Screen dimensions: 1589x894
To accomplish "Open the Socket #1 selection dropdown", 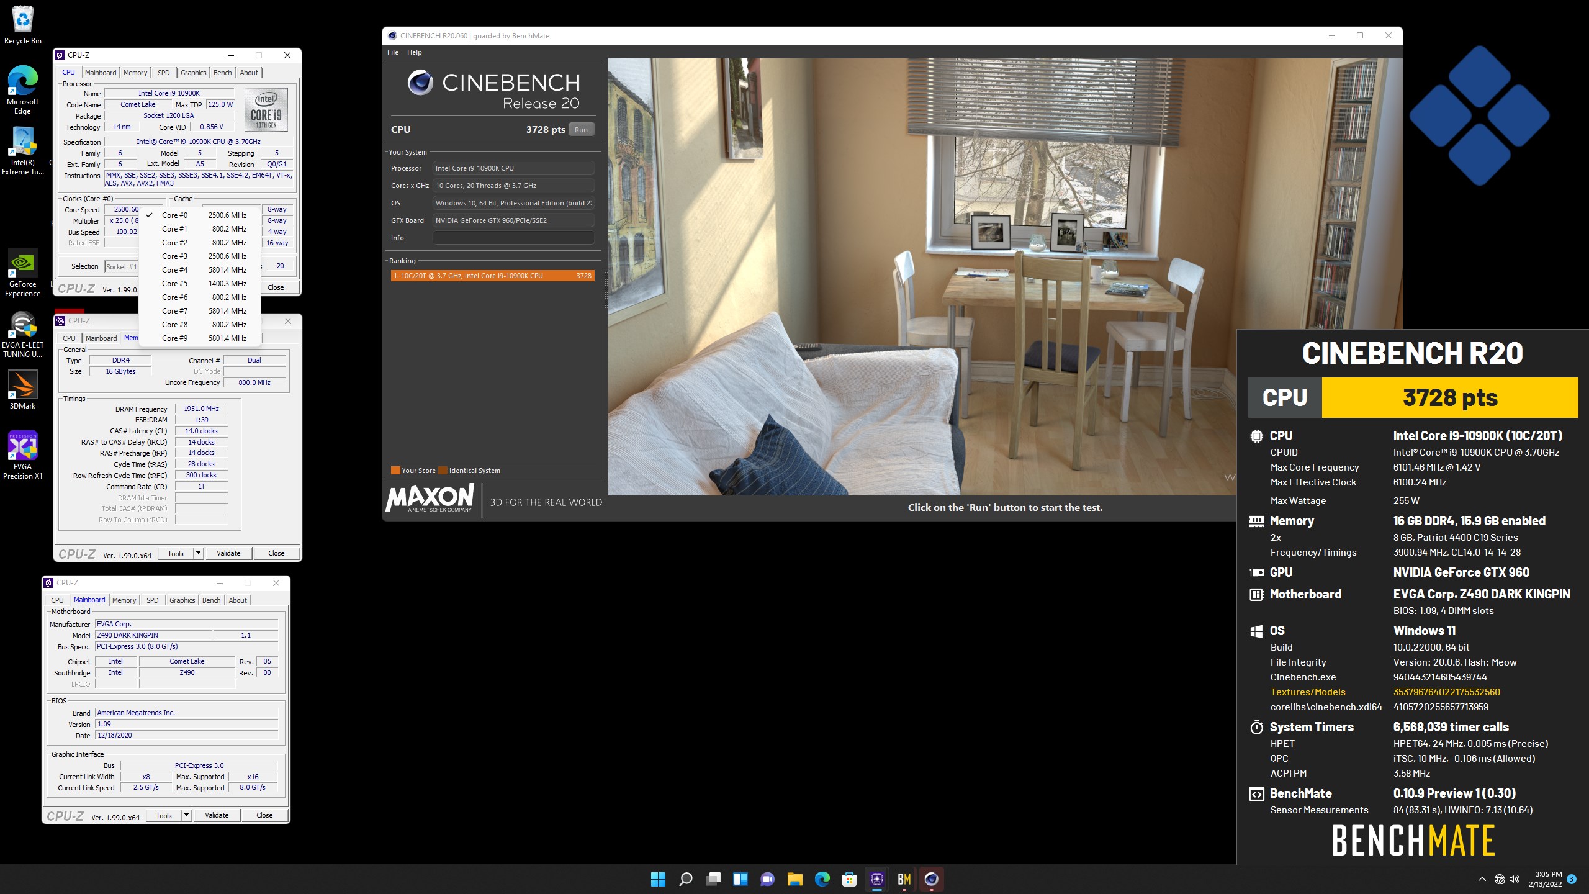I will (122, 267).
